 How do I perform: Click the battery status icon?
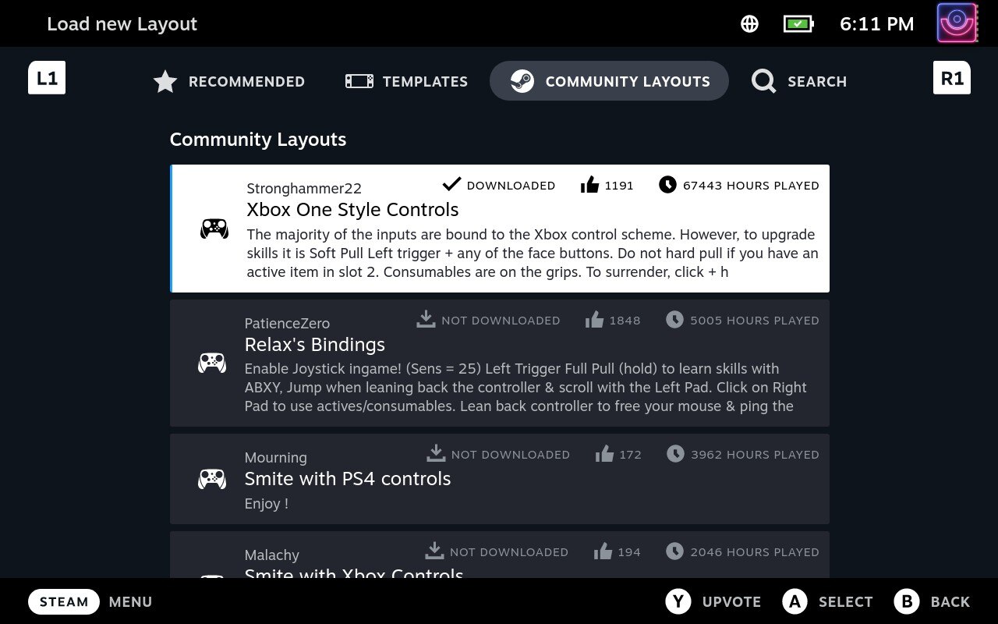click(x=798, y=24)
